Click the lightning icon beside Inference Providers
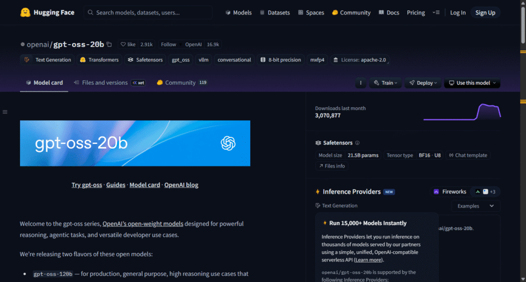The image size is (526, 282). (x=317, y=192)
